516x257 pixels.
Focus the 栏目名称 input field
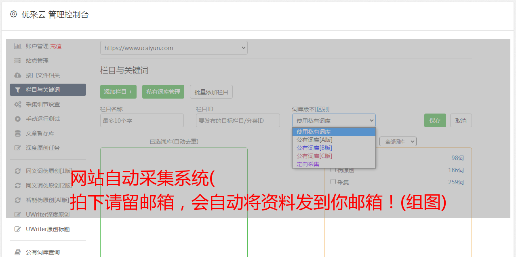click(142, 120)
